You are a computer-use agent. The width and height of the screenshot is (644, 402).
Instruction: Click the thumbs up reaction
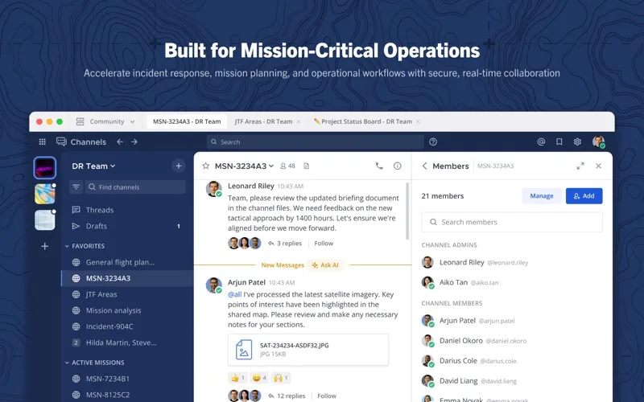click(x=237, y=378)
